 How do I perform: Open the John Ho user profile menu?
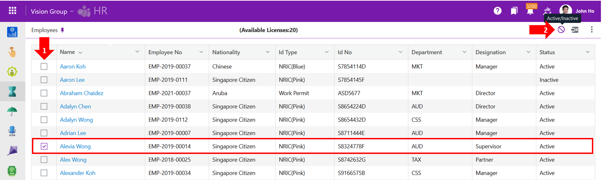[577, 11]
